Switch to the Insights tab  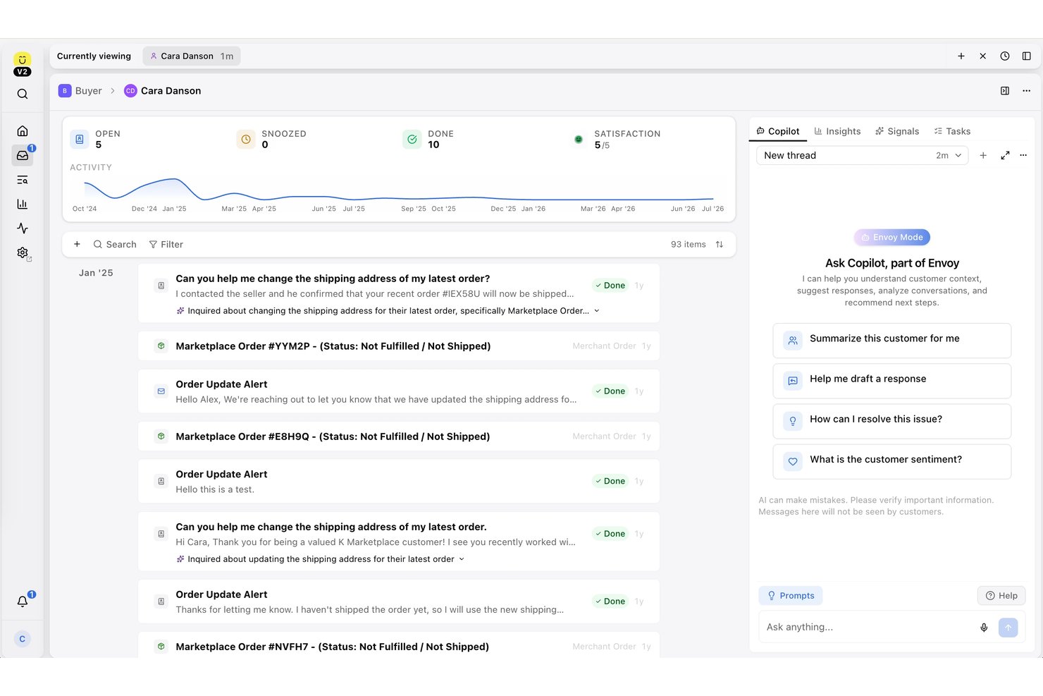click(x=837, y=131)
